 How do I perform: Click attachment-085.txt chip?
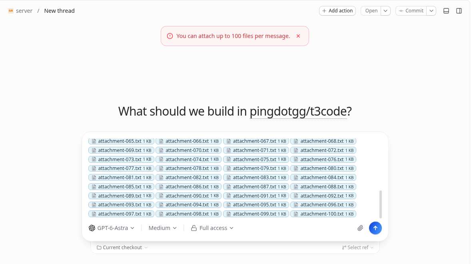click(x=122, y=187)
